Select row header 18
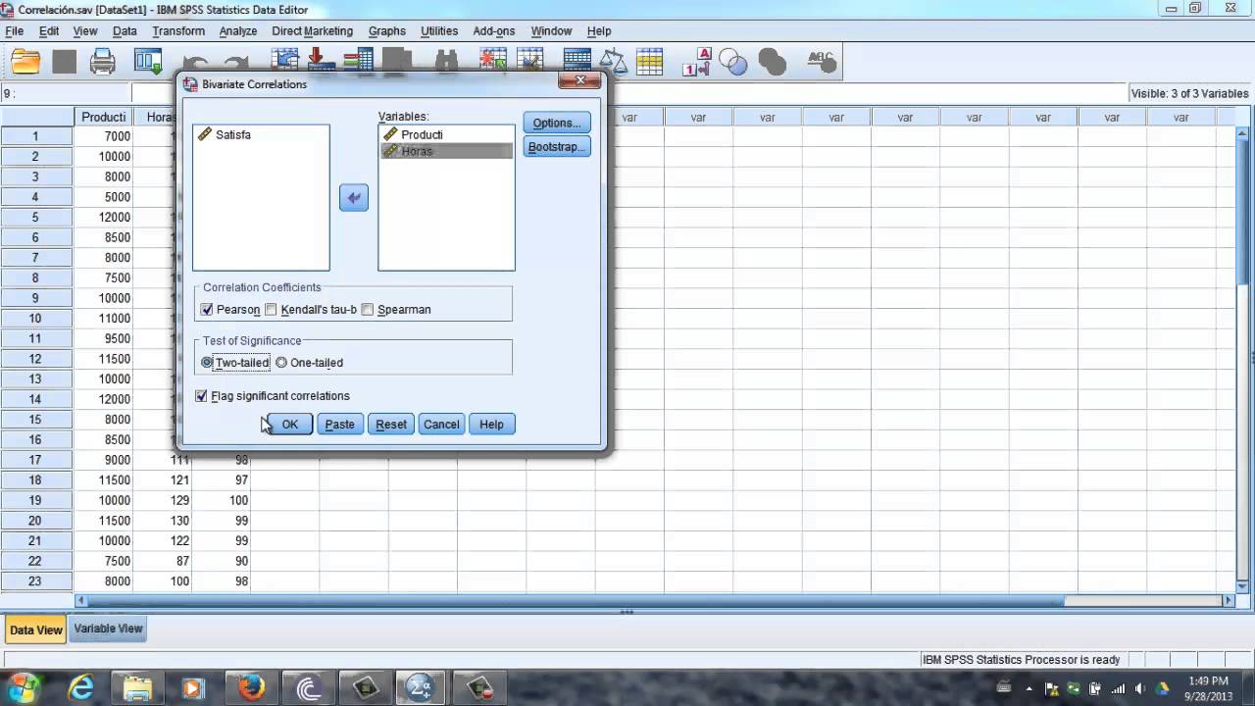The image size is (1255, 706). [35, 480]
